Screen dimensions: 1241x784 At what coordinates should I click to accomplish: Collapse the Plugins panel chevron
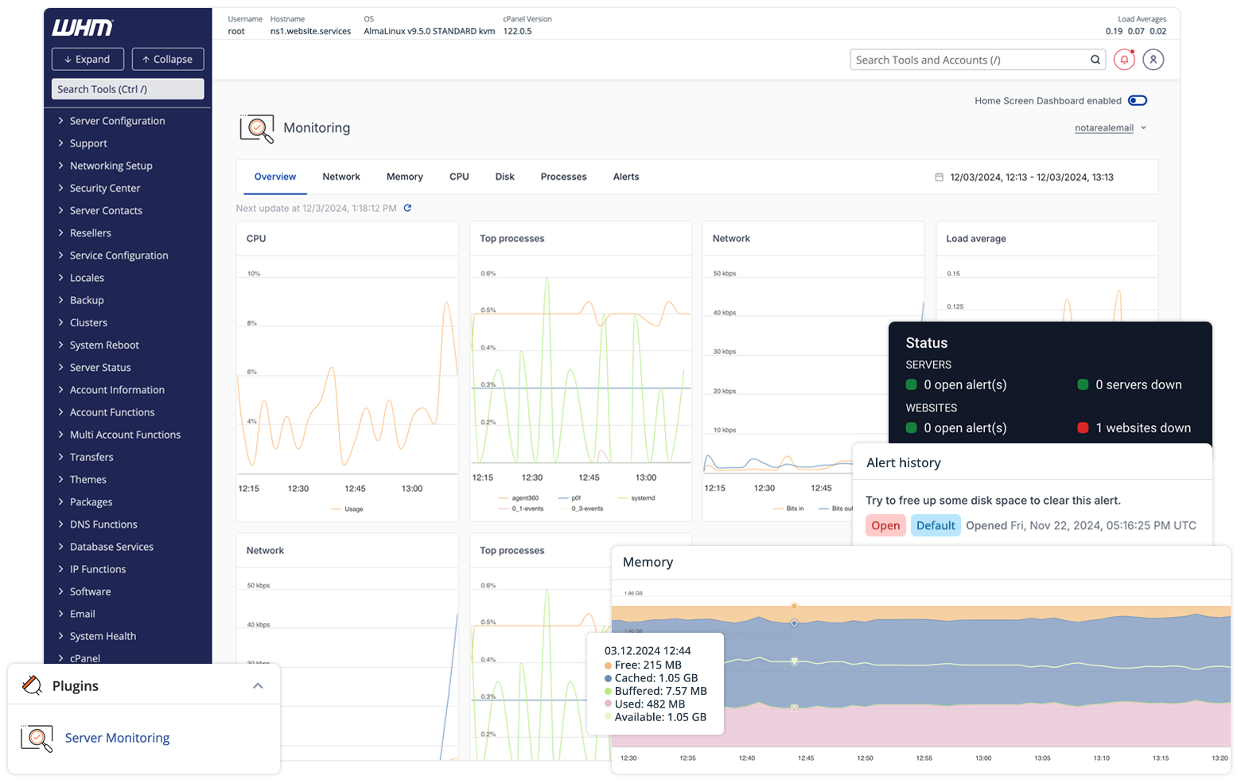pos(258,685)
